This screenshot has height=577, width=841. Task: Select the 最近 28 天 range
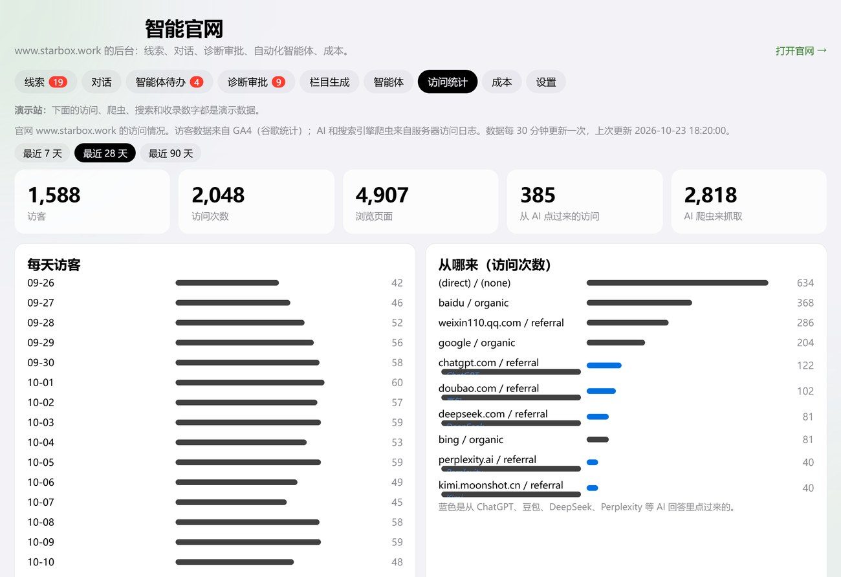[x=105, y=153]
